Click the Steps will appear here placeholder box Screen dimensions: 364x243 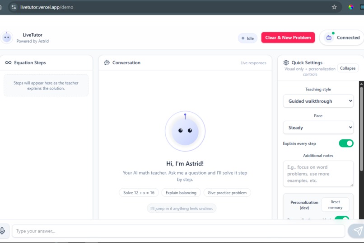point(46,86)
